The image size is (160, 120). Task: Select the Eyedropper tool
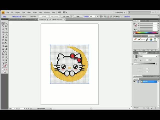pos(3,51)
